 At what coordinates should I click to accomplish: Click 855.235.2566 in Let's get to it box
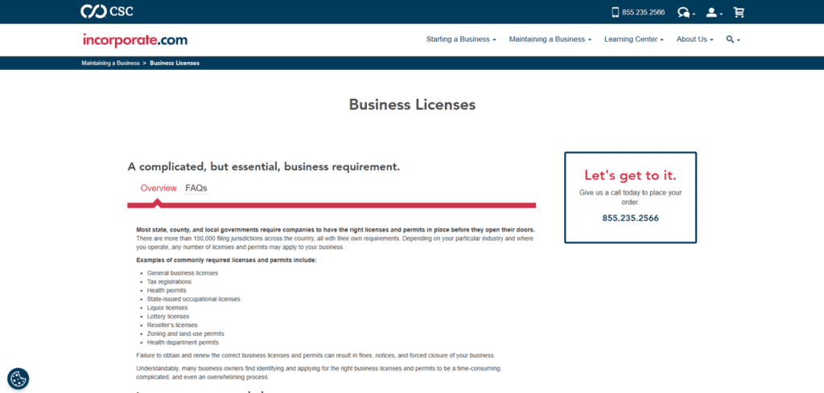point(630,218)
